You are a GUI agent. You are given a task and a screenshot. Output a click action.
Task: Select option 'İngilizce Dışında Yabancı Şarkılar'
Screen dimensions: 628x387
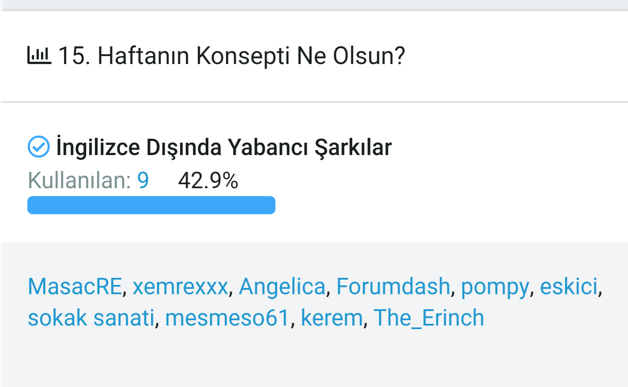224,147
